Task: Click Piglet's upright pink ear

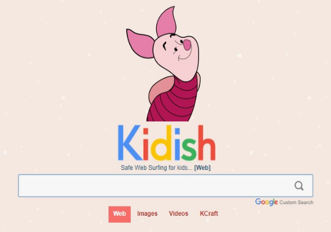Action: [x=166, y=21]
